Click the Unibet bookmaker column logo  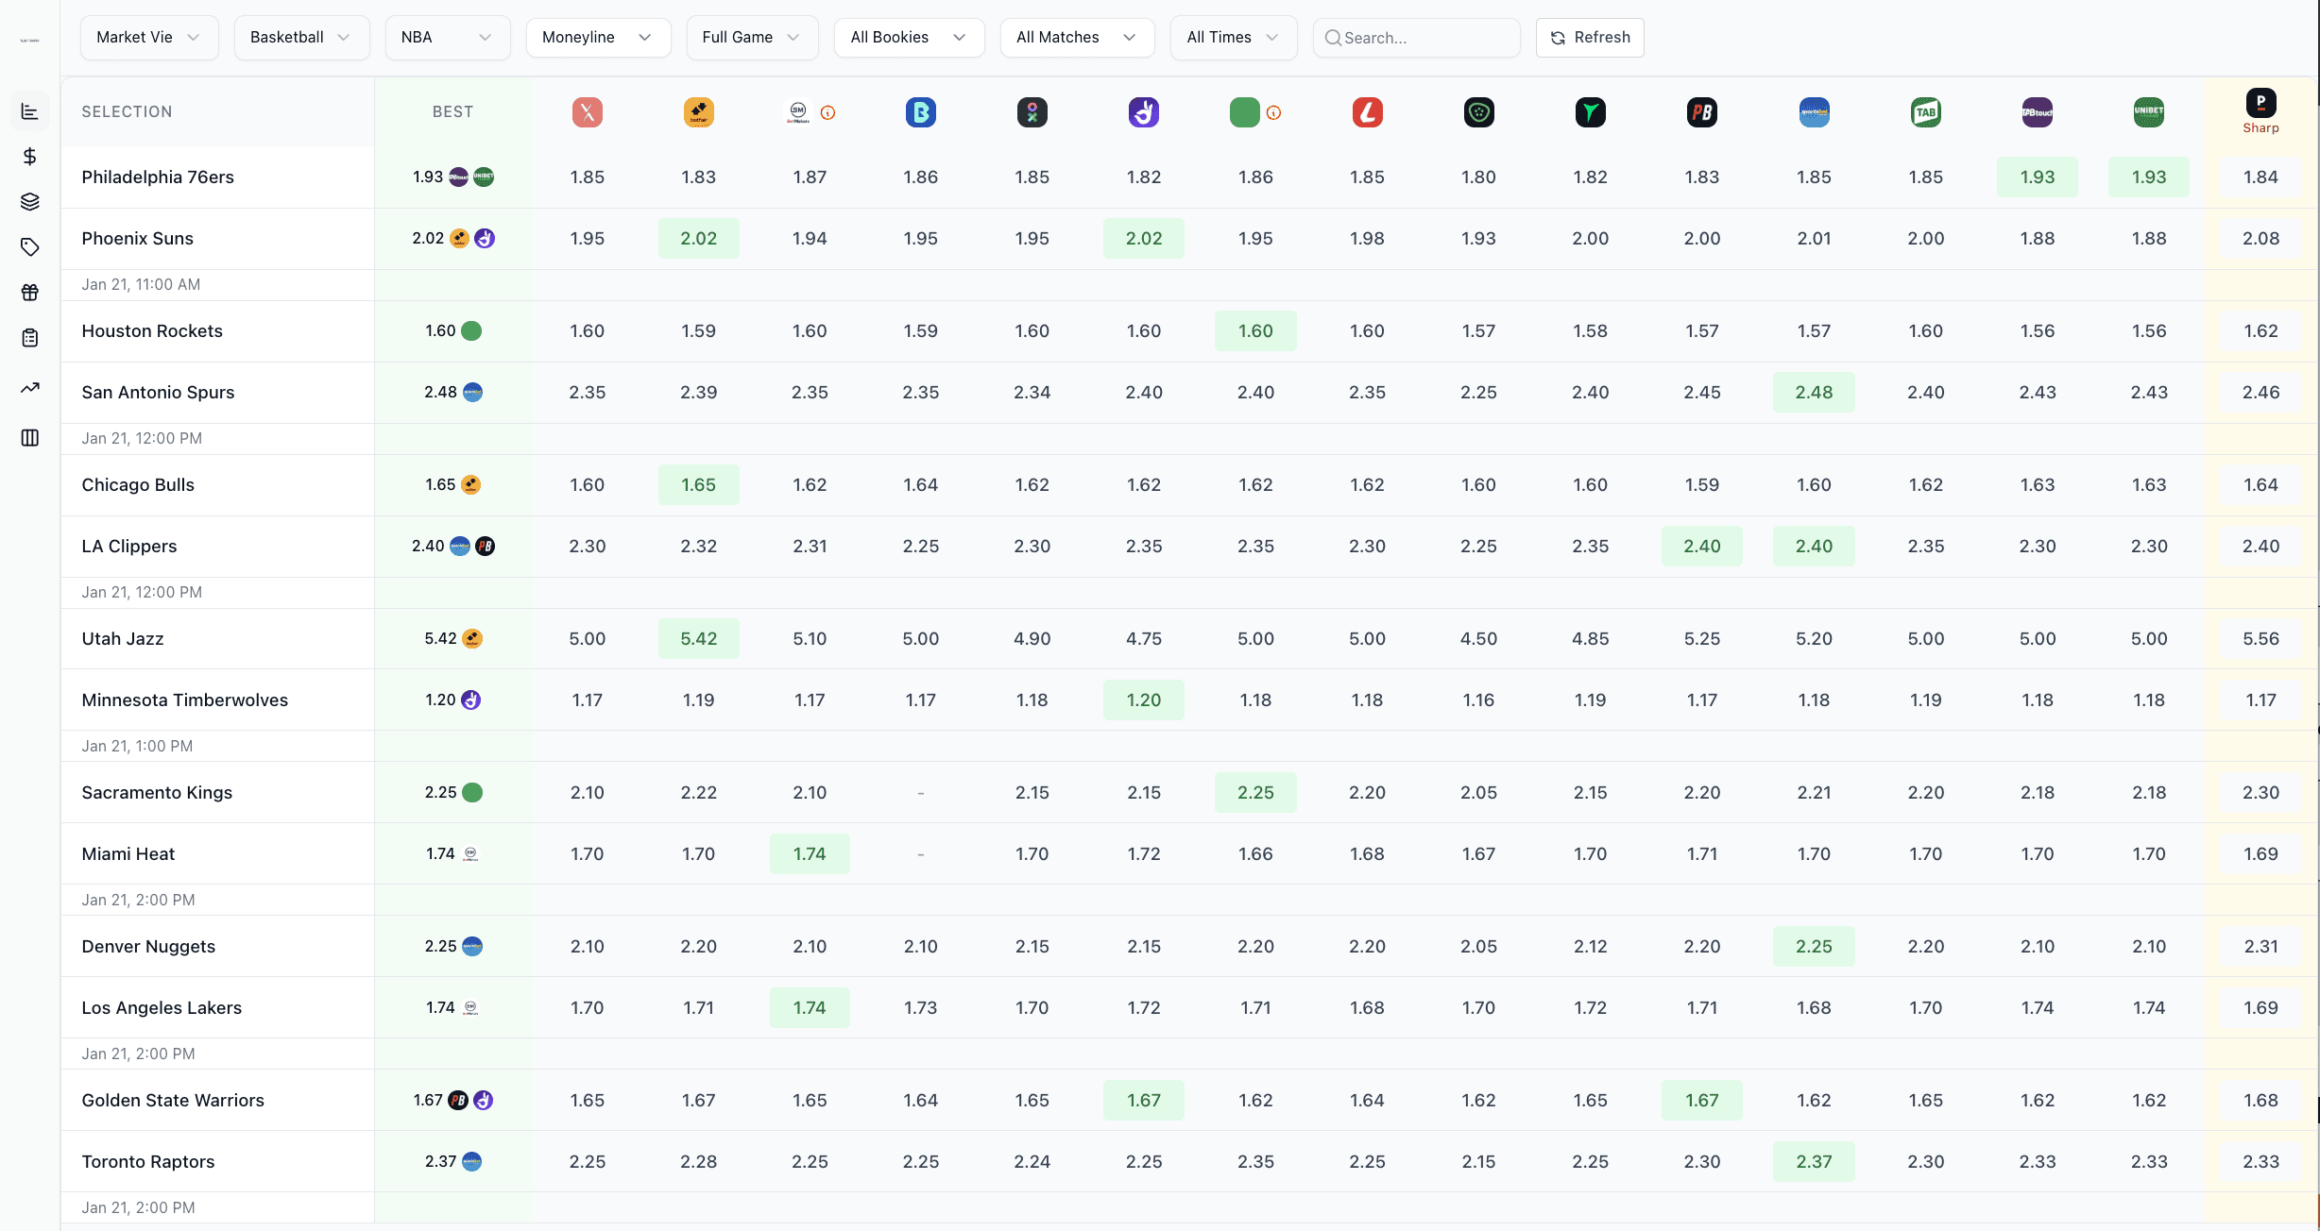[x=2148, y=112]
